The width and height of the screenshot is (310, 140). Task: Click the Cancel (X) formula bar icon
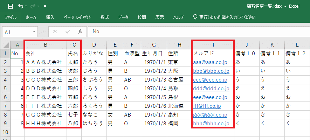click(x=55, y=31)
